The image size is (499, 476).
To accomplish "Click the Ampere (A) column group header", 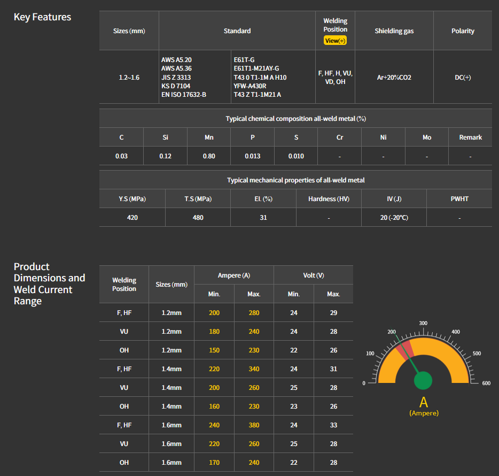I will pyautogui.click(x=233, y=275).
